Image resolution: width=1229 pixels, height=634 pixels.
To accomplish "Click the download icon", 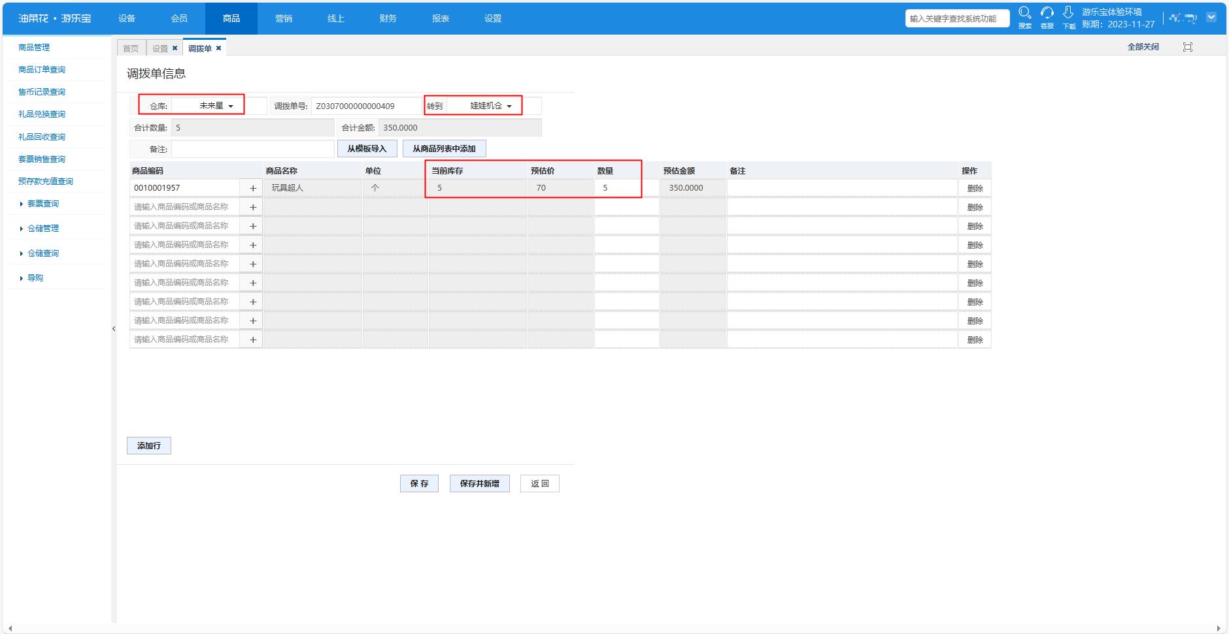I will click(1068, 13).
